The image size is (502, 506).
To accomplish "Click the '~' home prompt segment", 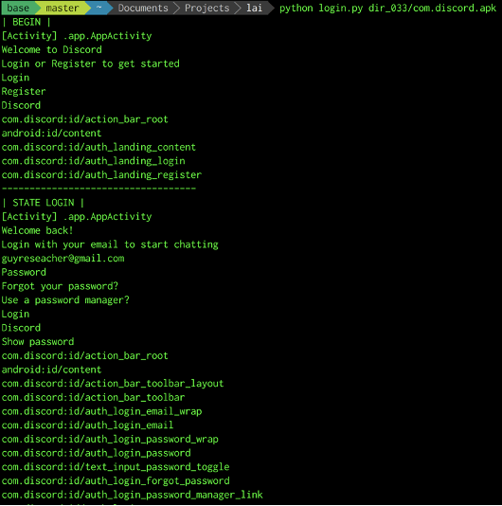I will [99, 8].
